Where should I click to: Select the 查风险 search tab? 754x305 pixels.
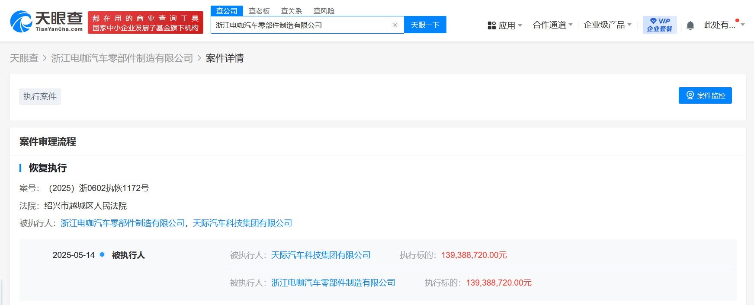[324, 11]
